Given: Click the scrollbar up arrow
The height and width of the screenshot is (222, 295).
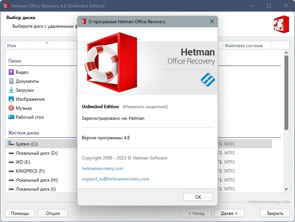Looking at the screenshot, I should (286, 52).
